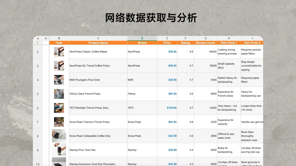Click the AeroPress Go product image

point(59,66)
